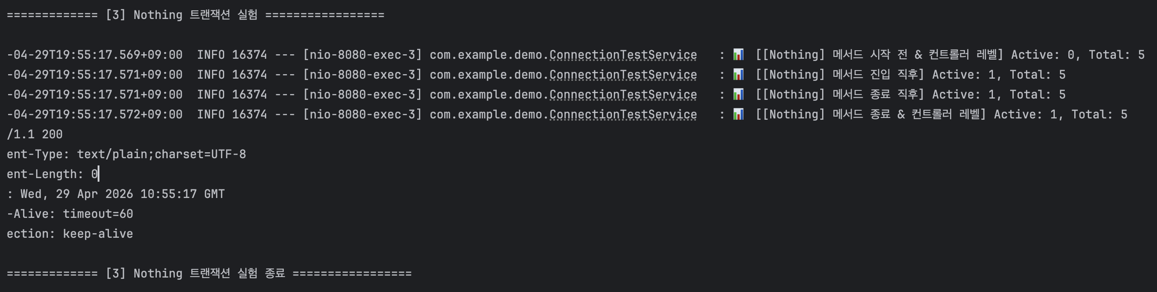Click the "[3] Nothing 트랜잭션 실험" start header line
The width and height of the screenshot is (1157, 292).
[195, 15]
